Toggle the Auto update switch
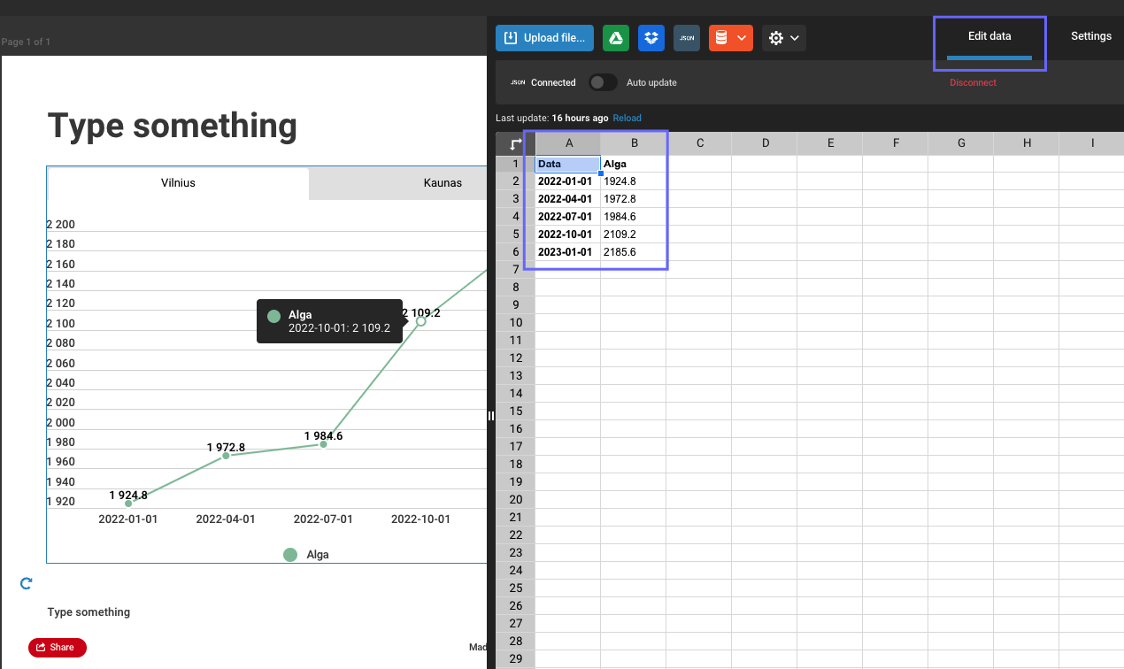Image resolution: width=1124 pixels, height=669 pixels. pyautogui.click(x=603, y=81)
